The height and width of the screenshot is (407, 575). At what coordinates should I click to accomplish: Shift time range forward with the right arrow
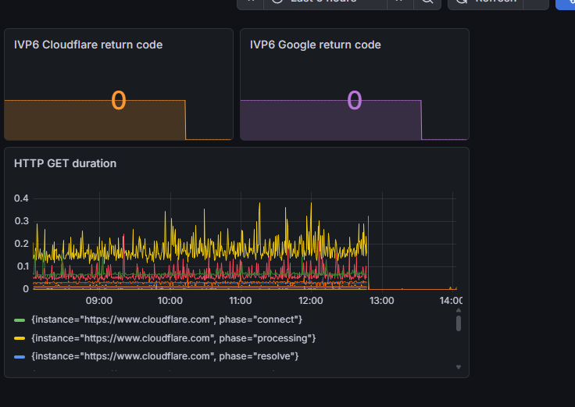(401, 1)
